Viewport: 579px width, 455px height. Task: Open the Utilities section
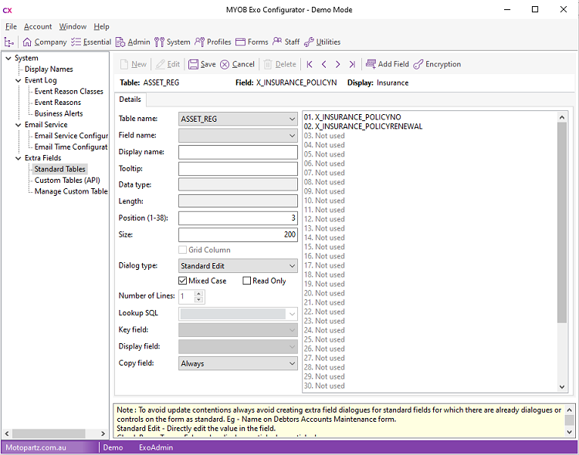tap(322, 42)
